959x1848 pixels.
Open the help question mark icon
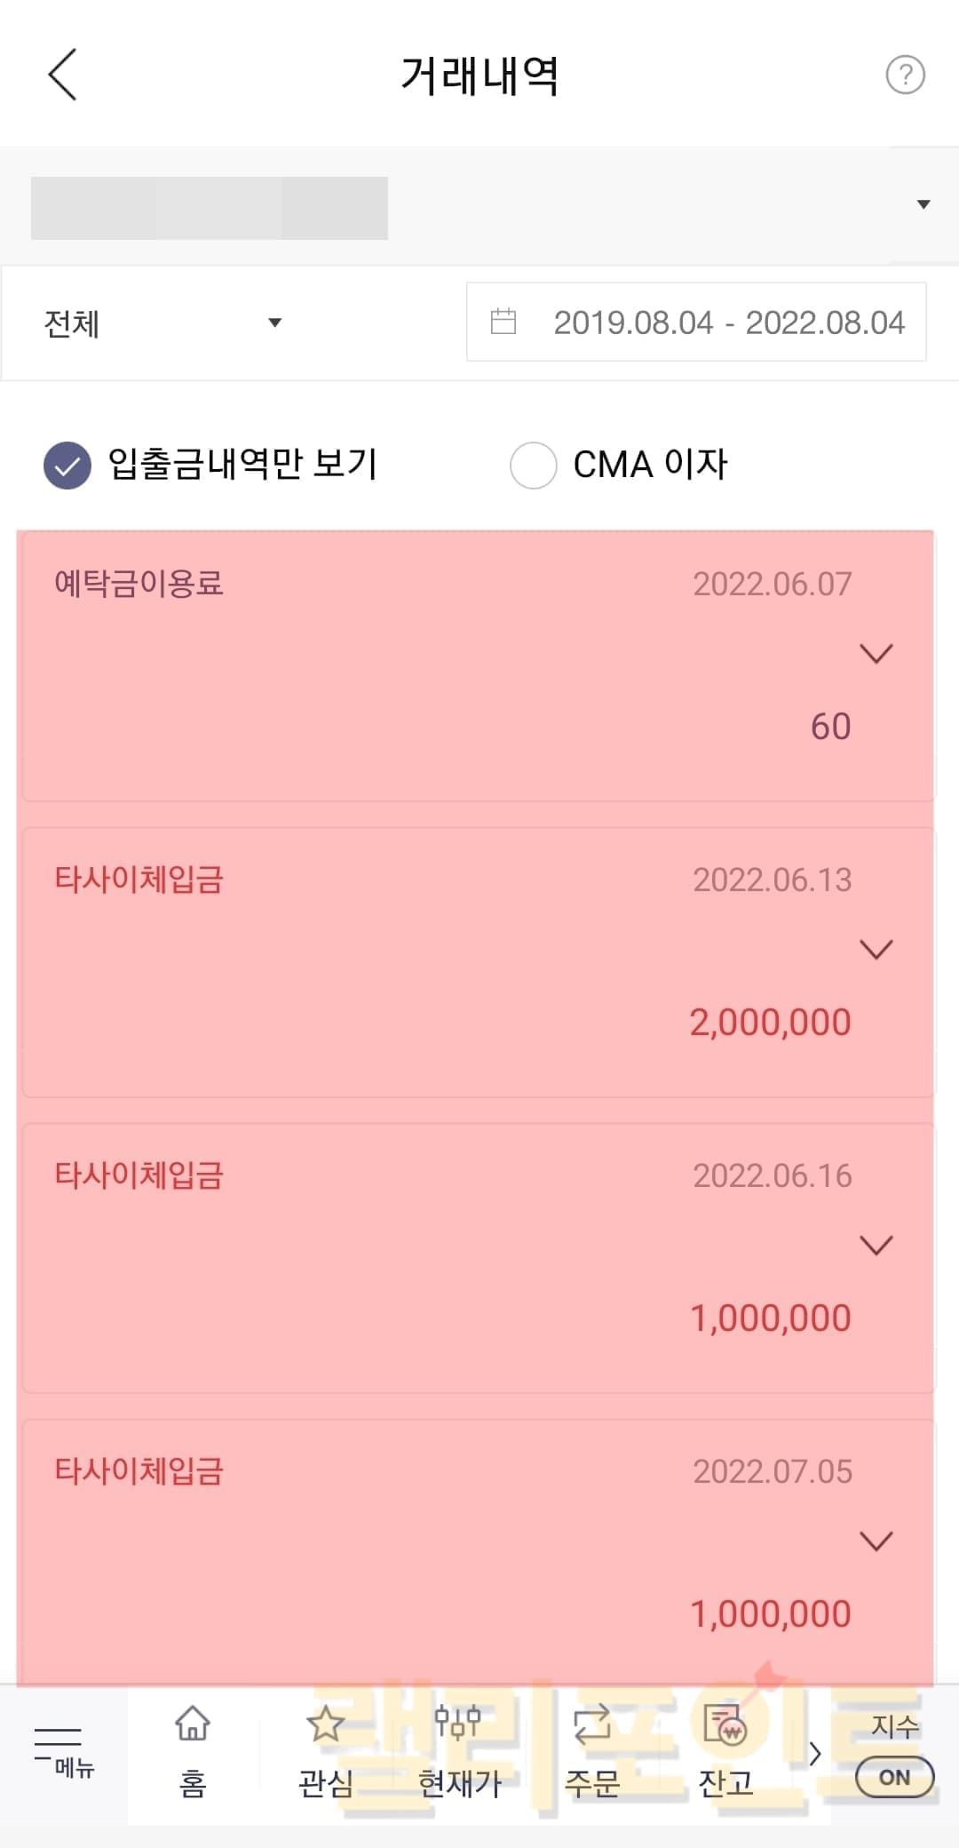(905, 76)
